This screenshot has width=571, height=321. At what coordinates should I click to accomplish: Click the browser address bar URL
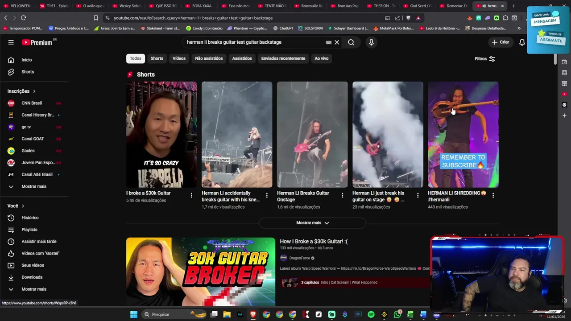tap(193, 18)
